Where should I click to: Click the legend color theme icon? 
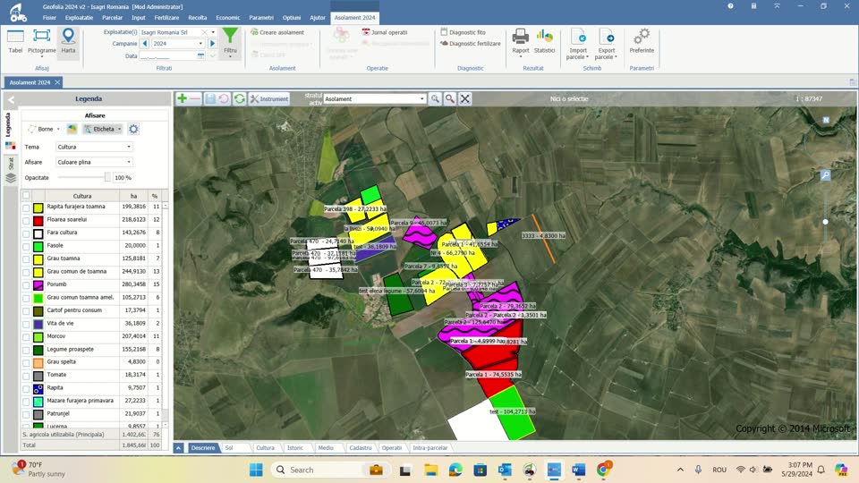pos(72,129)
